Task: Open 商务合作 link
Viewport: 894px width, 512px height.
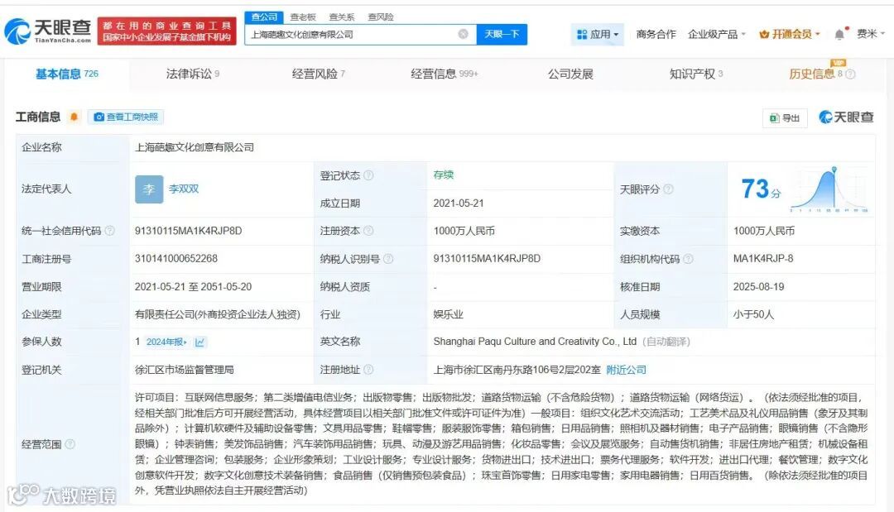Action: [656, 34]
